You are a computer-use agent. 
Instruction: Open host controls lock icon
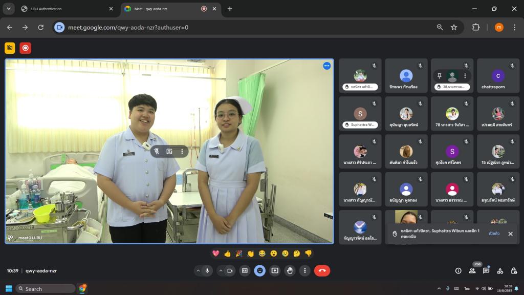click(514, 270)
